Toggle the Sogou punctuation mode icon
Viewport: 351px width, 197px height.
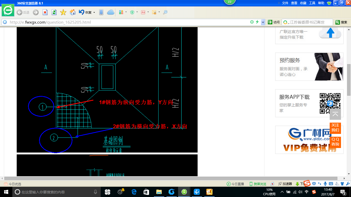click(x=320, y=184)
